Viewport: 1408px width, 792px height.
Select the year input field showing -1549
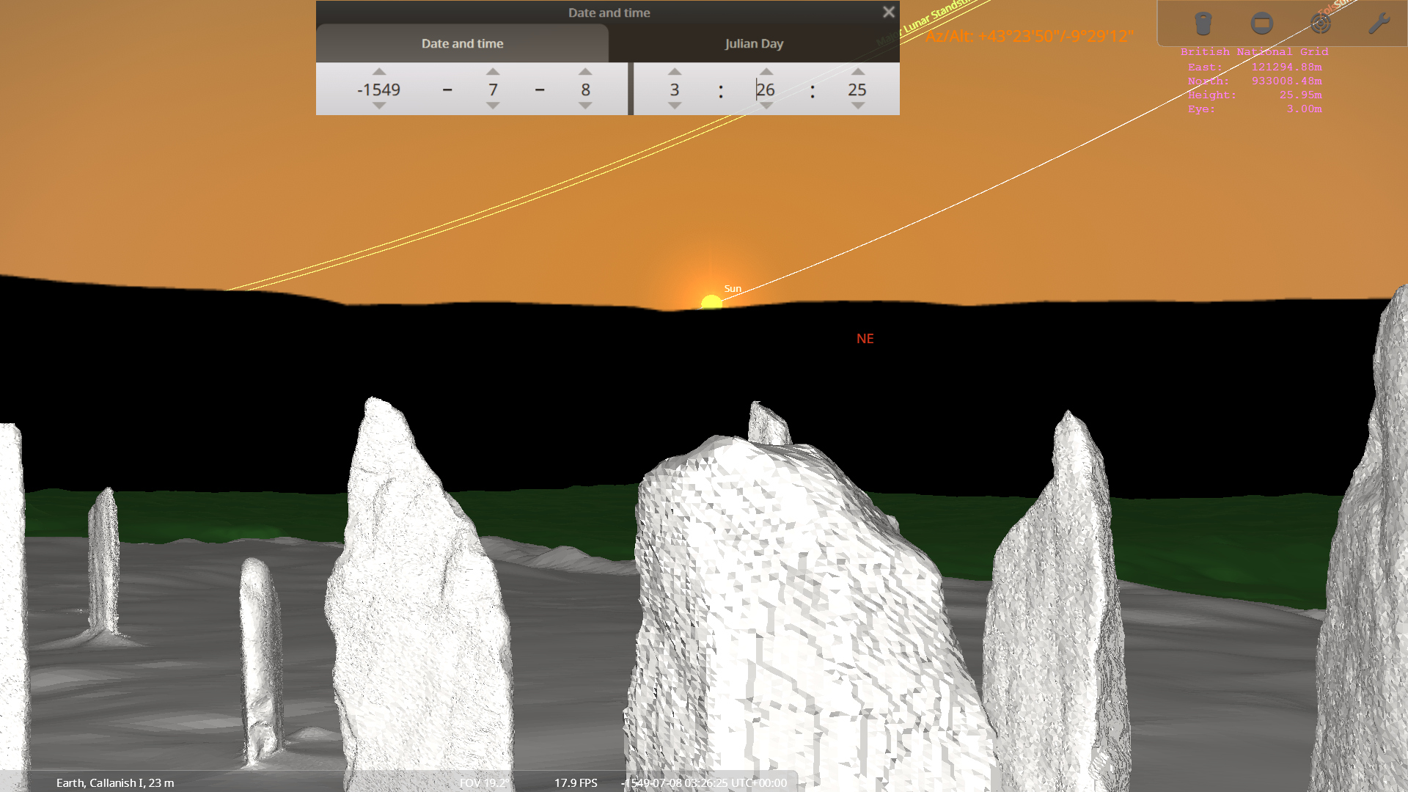(x=378, y=89)
